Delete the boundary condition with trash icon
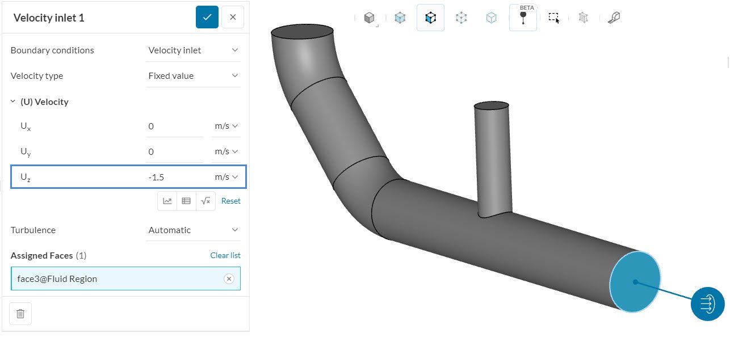 click(x=20, y=314)
